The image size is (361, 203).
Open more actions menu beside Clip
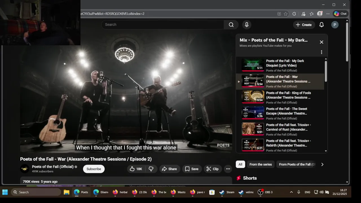pyautogui.click(x=228, y=169)
